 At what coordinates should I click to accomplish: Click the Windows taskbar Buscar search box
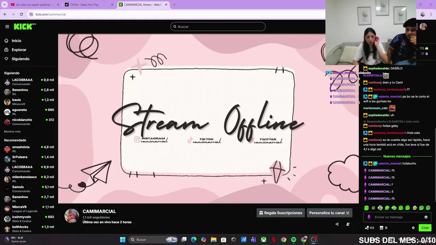[154, 240]
